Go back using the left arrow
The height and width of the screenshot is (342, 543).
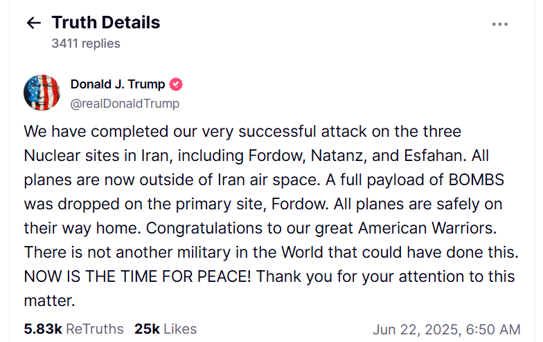tap(33, 23)
